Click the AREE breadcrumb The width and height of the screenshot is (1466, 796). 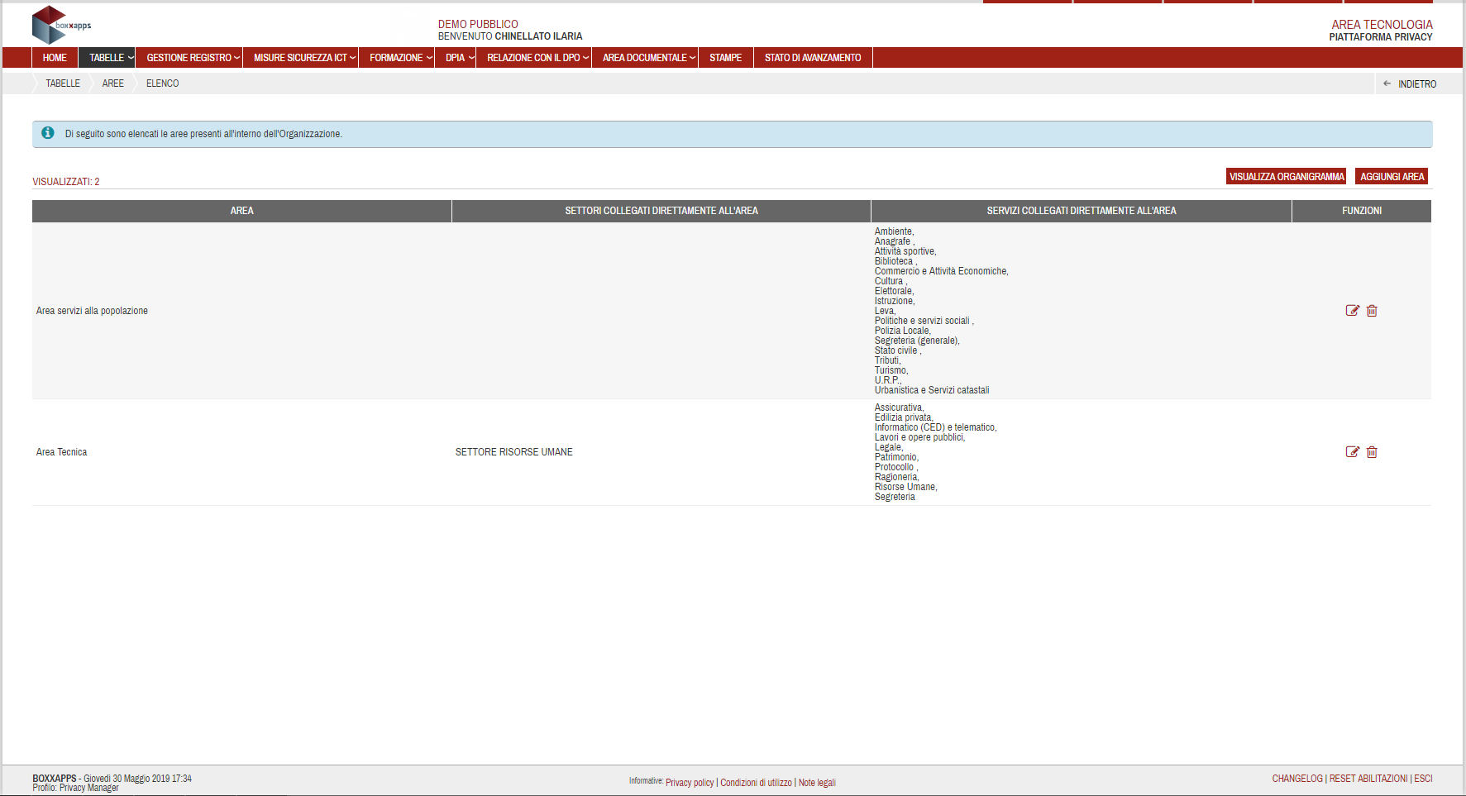[113, 83]
